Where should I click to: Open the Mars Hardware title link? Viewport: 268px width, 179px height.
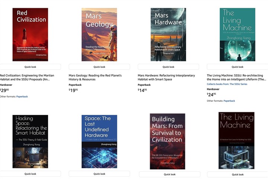click(x=166, y=77)
